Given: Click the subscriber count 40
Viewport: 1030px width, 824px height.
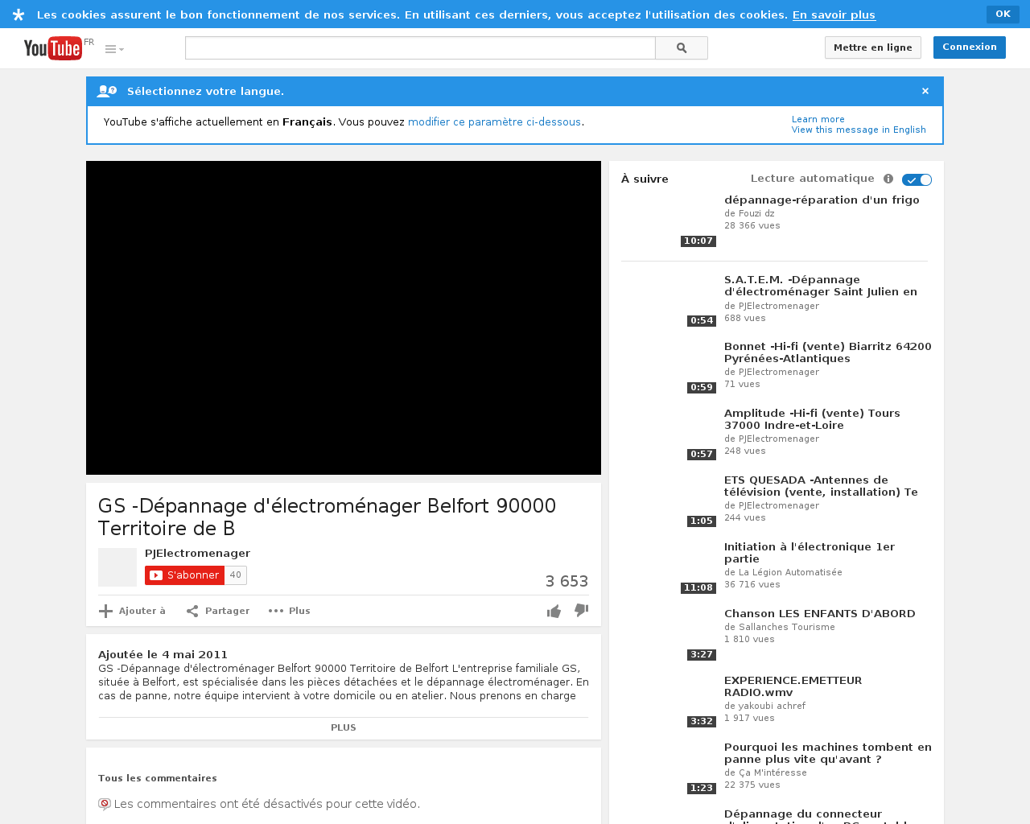Looking at the screenshot, I should 236,575.
